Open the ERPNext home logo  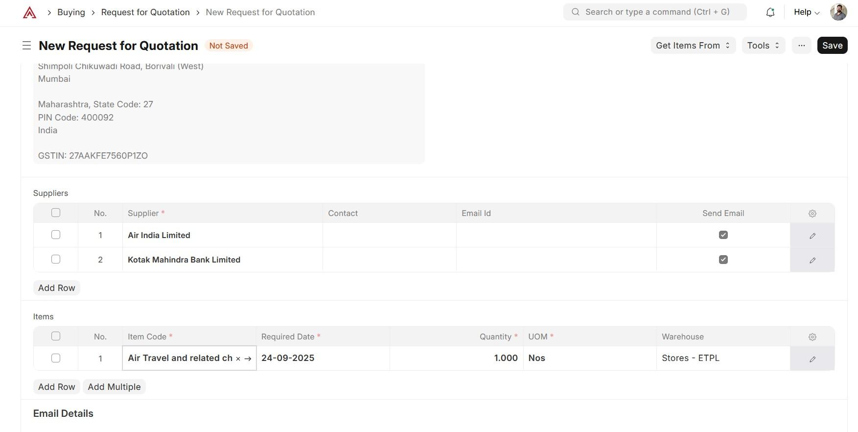29,12
